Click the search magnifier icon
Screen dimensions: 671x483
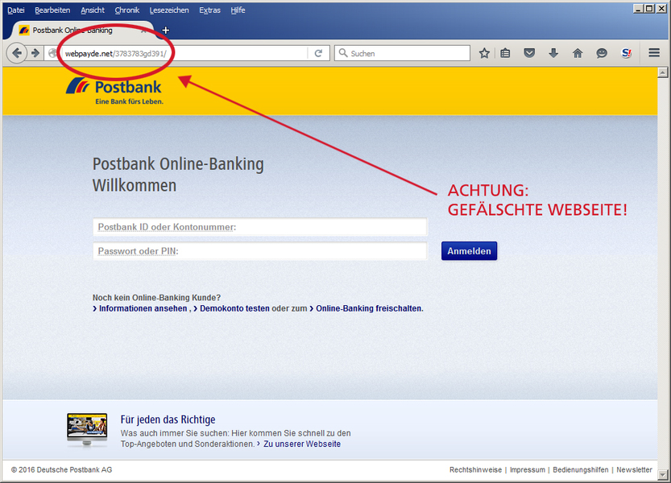[x=342, y=53]
